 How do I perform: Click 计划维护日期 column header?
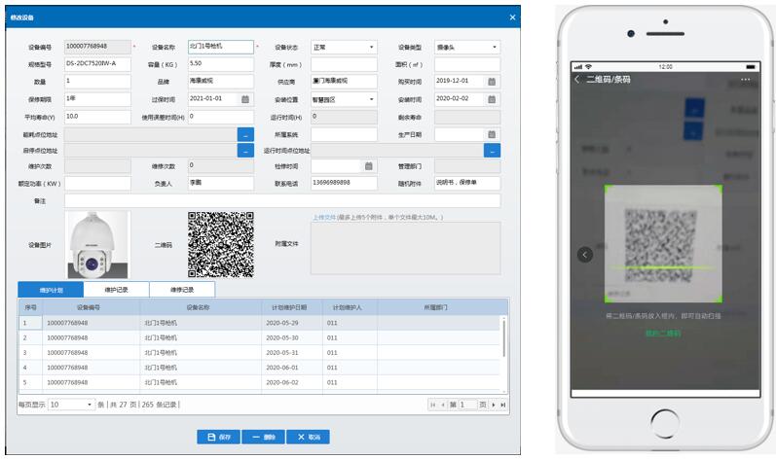click(x=291, y=307)
